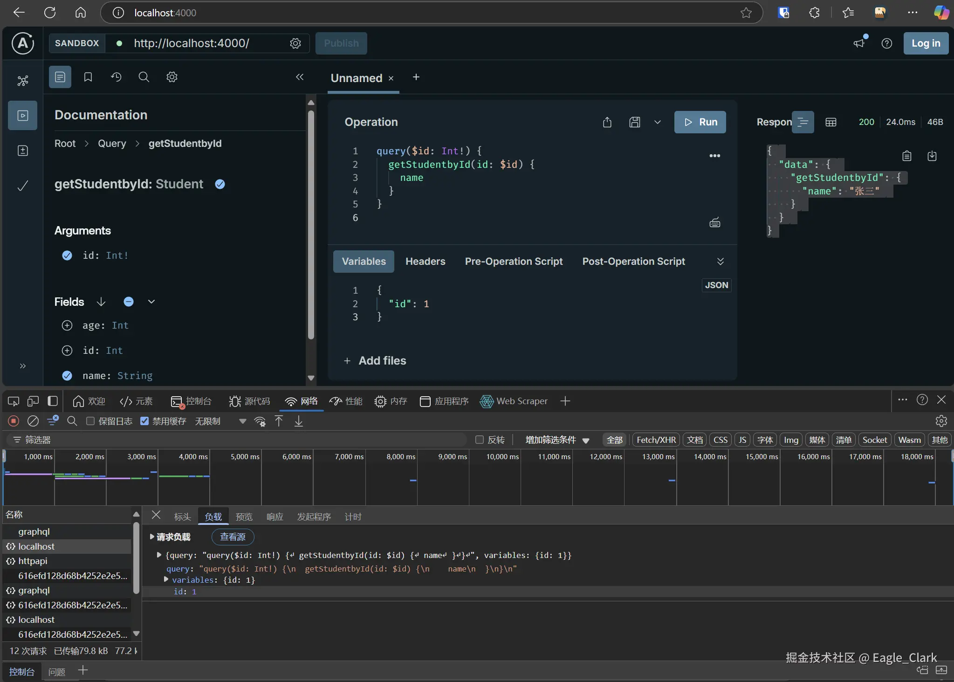Uncheck the 禁用缓存 checkbox
Image resolution: width=954 pixels, height=682 pixels.
point(144,421)
